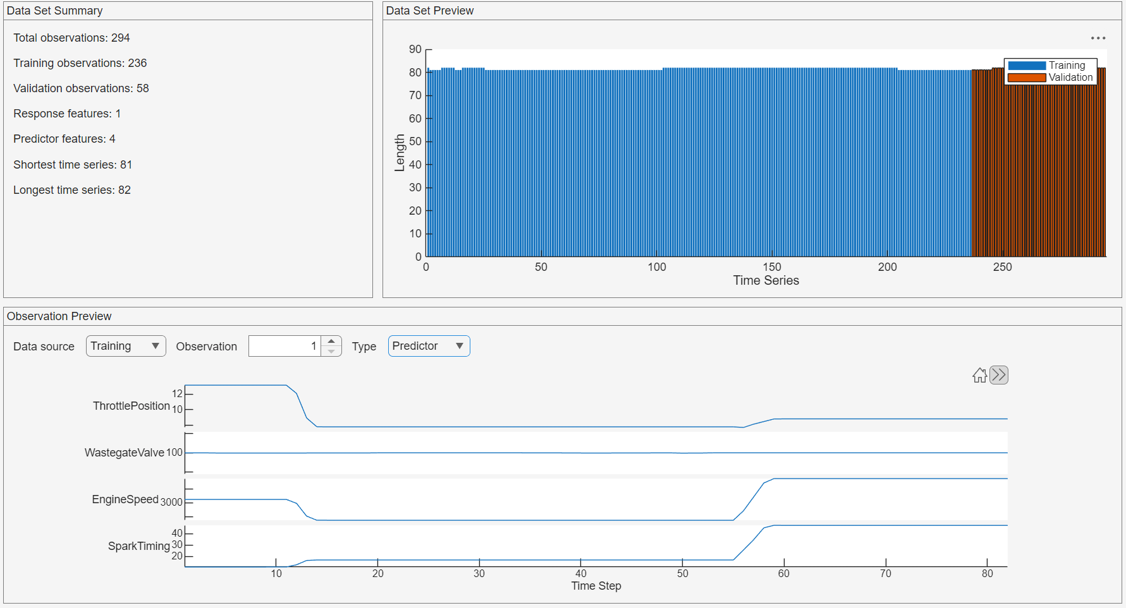Open the ellipsis options menu in Data Set Preview
The height and width of the screenshot is (608, 1126).
[1098, 38]
